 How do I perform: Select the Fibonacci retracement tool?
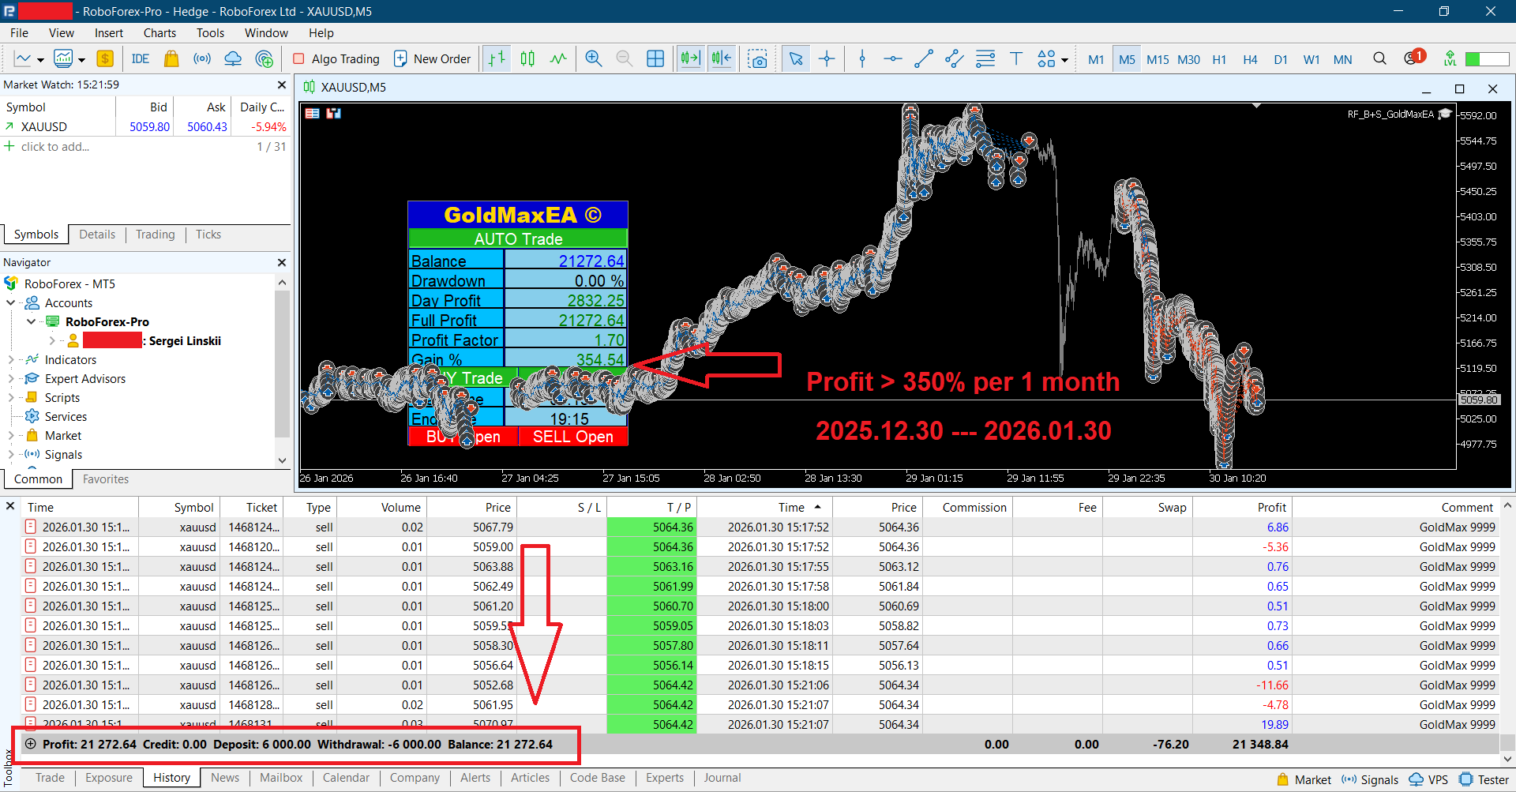point(985,58)
